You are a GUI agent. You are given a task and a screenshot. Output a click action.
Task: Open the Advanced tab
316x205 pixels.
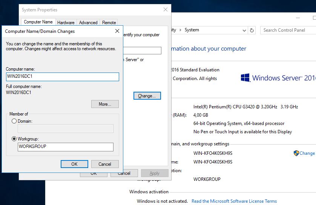click(x=88, y=23)
